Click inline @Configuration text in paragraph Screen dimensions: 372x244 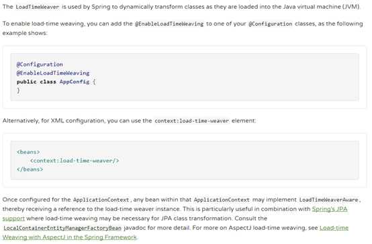click(270, 24)
